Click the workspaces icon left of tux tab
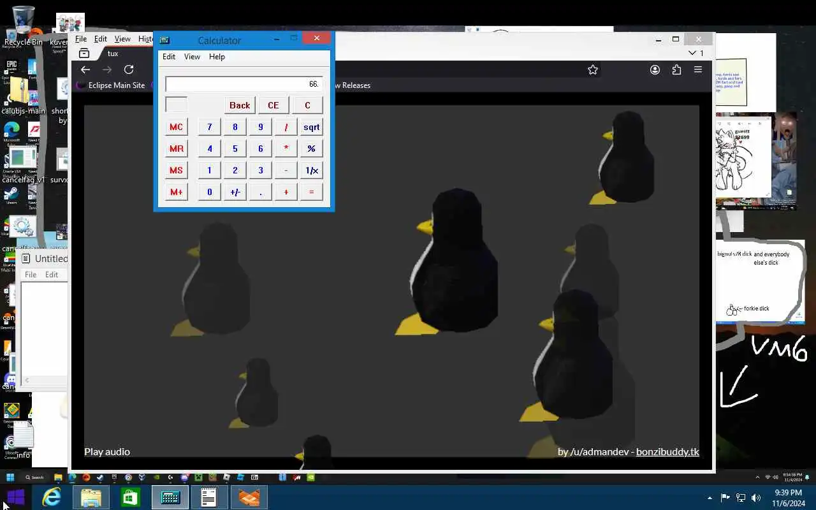Viewport: 816px width, 510px height. tap(84, 54)
